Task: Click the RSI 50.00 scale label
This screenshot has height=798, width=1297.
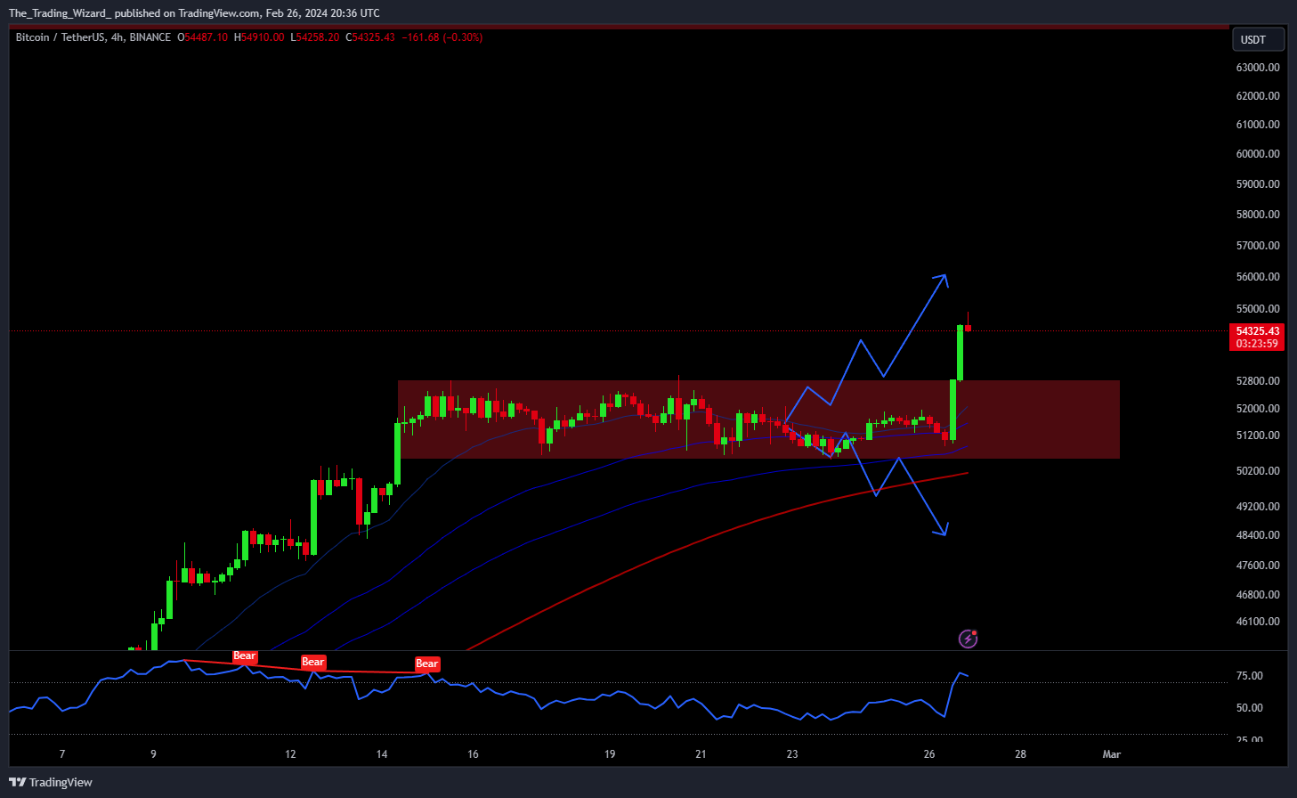Action: (1250, 708)
